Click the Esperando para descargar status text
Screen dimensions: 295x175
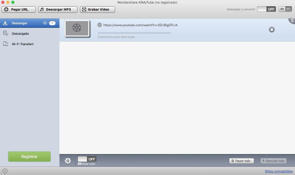point(116,37)
